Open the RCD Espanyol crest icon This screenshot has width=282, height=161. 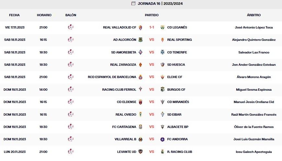click(141, 77)
